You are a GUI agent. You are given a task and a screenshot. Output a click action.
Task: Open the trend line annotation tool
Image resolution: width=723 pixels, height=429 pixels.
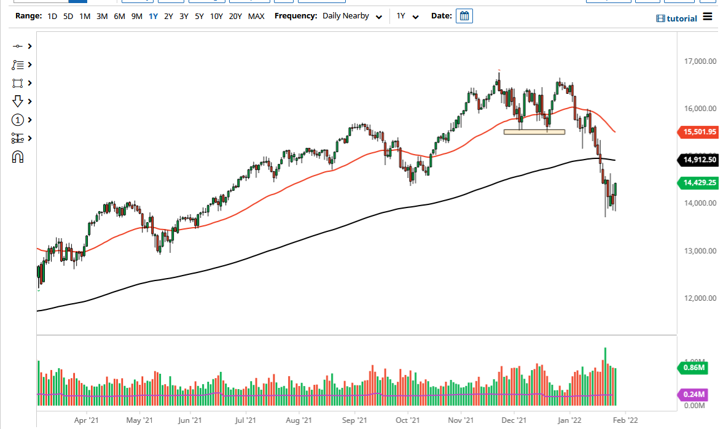click(18, 64)
